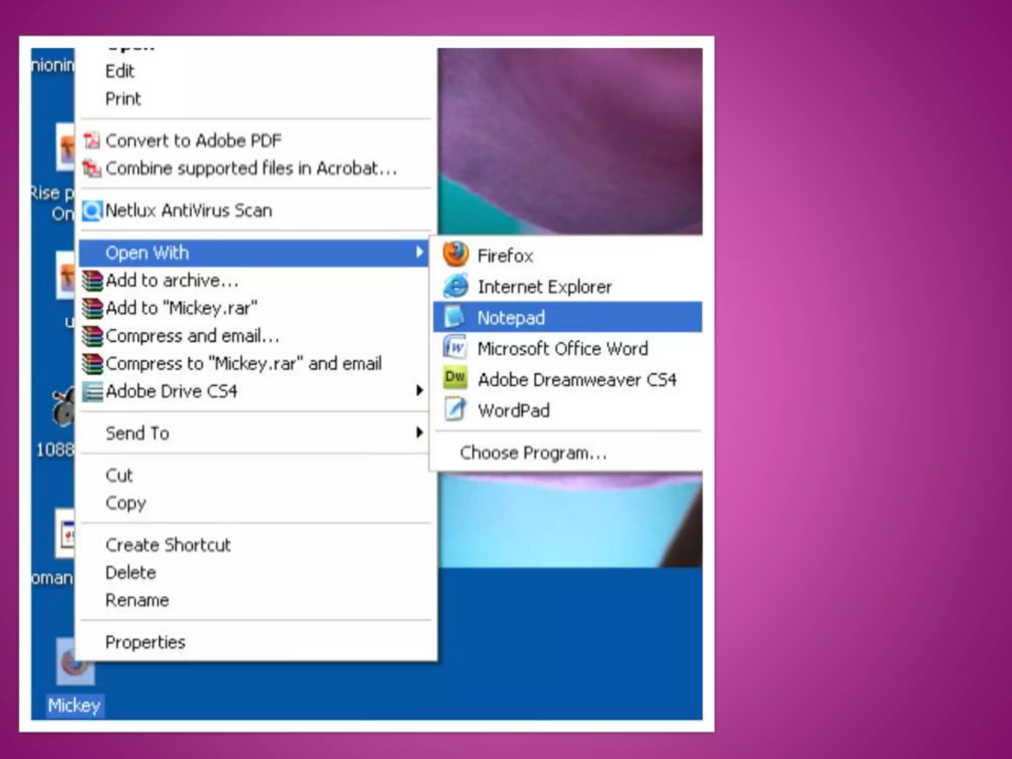
Task: Choose Create Shortcut menu entry
Action: point(168,545)
